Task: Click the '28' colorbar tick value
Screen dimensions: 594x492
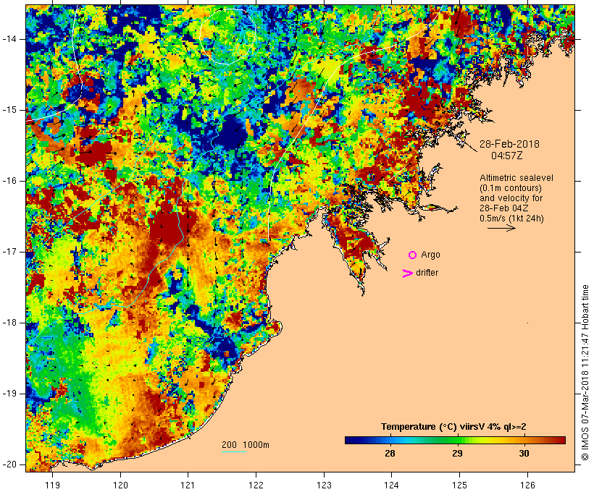Action: coord(390,454)
